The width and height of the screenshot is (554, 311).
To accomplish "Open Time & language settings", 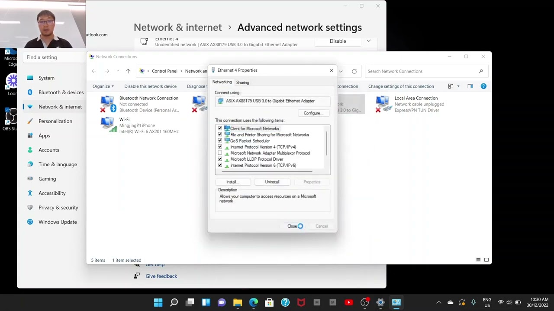I will tap(58, 165).
